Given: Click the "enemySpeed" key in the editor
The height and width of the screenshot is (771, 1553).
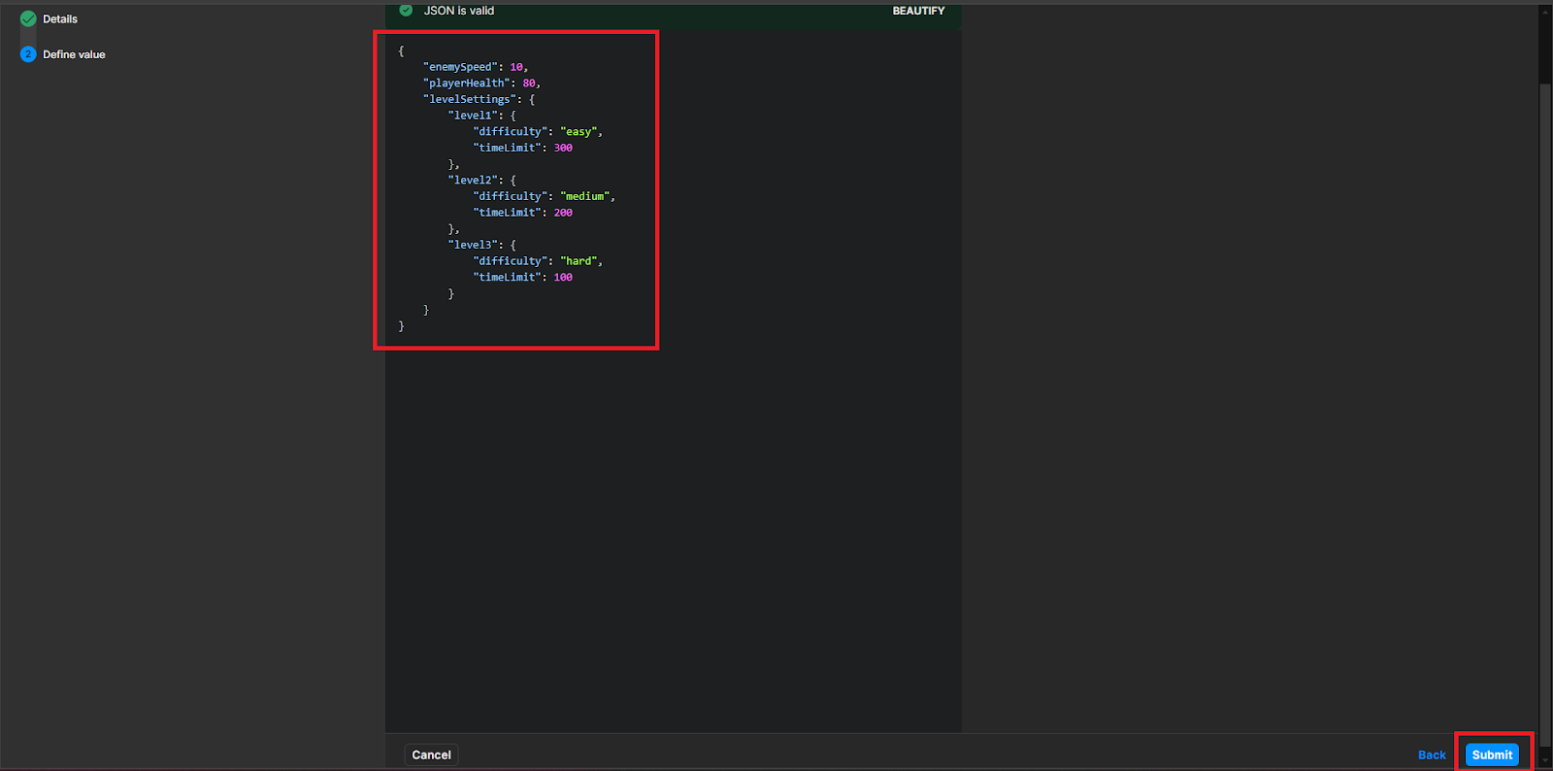Looking at the screenshot, I should 460,67.
